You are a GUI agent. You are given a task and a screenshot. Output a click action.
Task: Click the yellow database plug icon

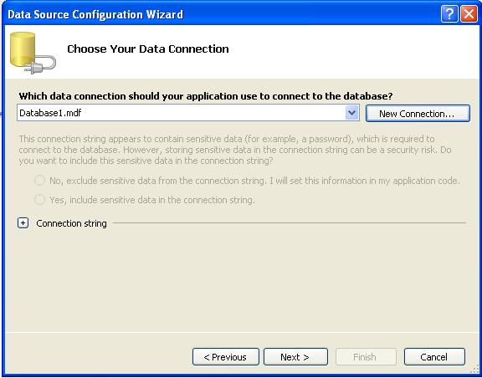pyautogui.click(x=33, y=53)
